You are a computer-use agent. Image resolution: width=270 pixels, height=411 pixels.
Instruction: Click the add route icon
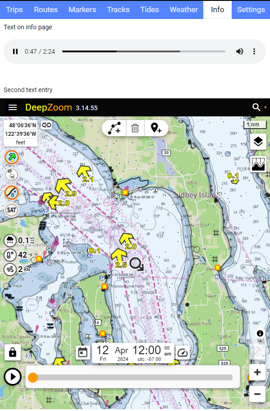point(114,128)
